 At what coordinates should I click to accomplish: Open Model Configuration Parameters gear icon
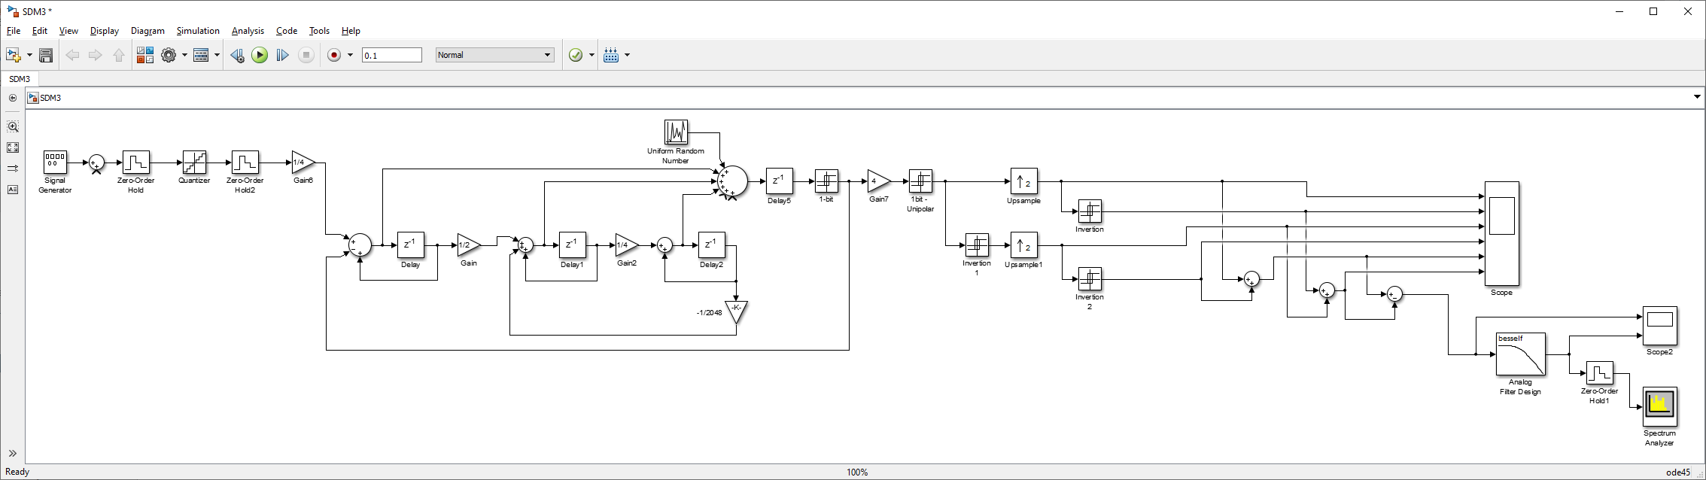click(x=169, y=55)
